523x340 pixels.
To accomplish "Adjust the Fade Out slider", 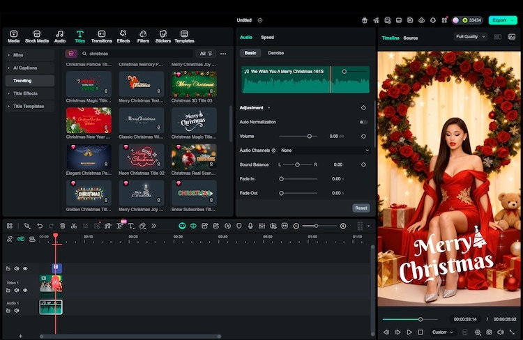I will click(x=282, y=193).
